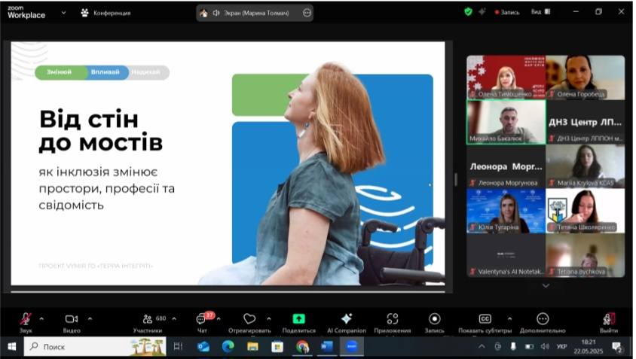Viewport: 636px width, 359px height.
Task: Select Михайло Бакалюк's video thumbnail
Action: coord(506,121)
